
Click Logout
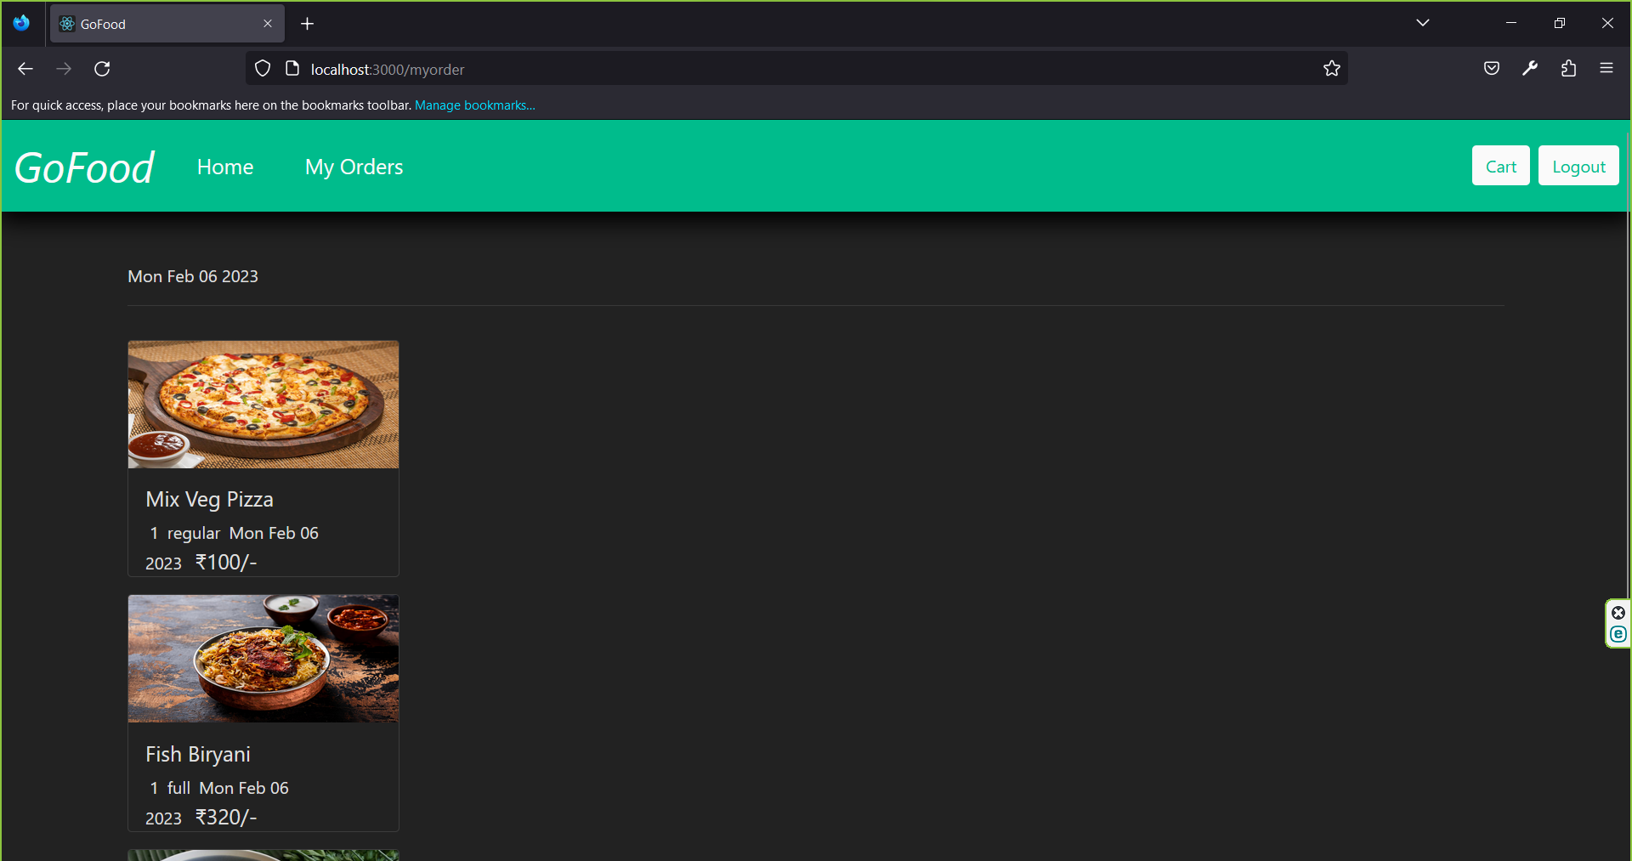coord(1578,165)
